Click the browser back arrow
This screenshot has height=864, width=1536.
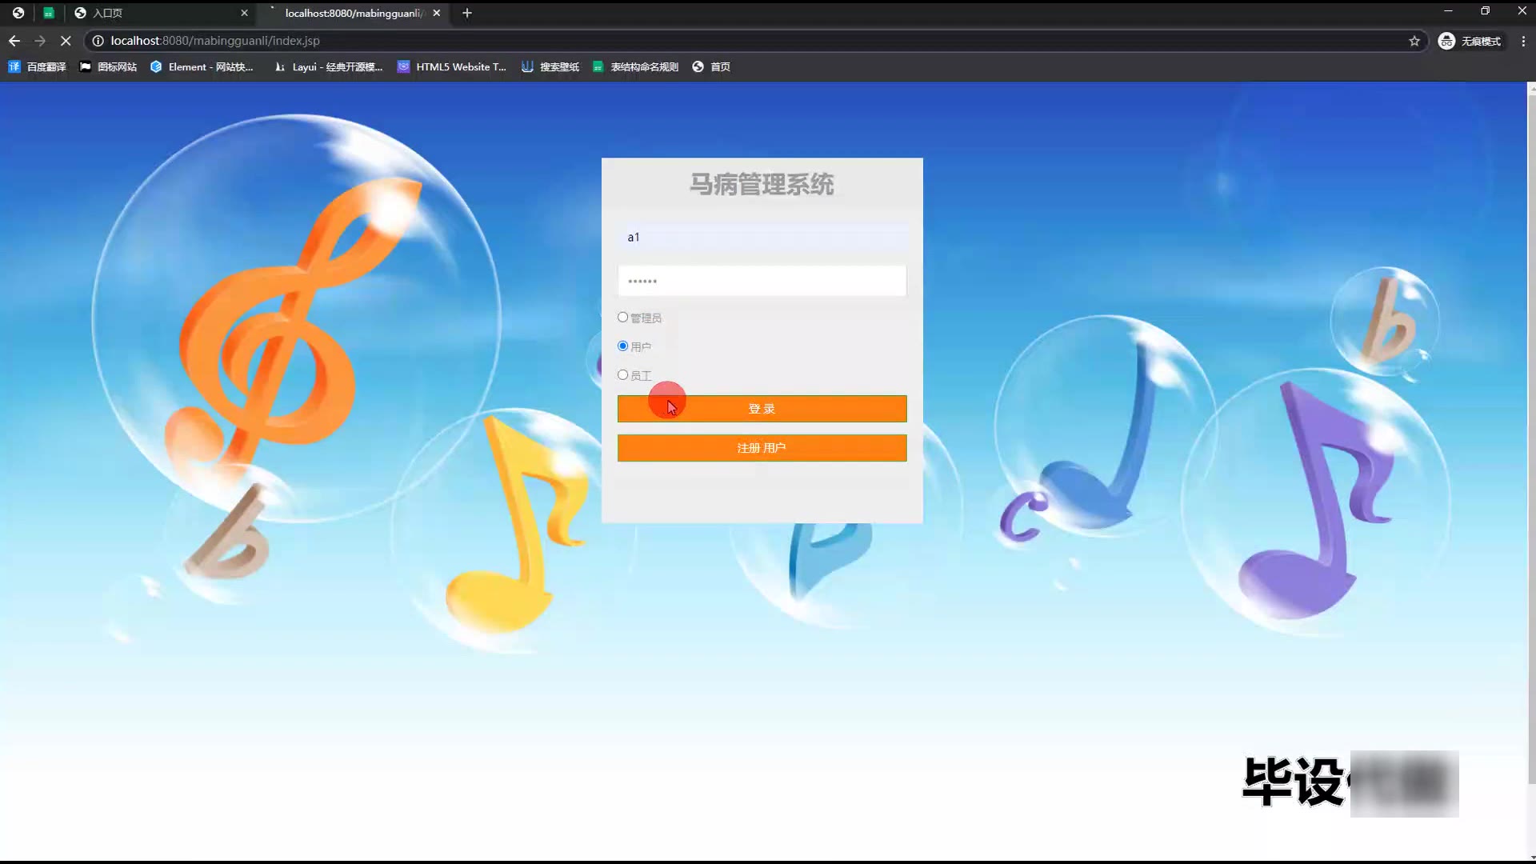tap(14, 41)
